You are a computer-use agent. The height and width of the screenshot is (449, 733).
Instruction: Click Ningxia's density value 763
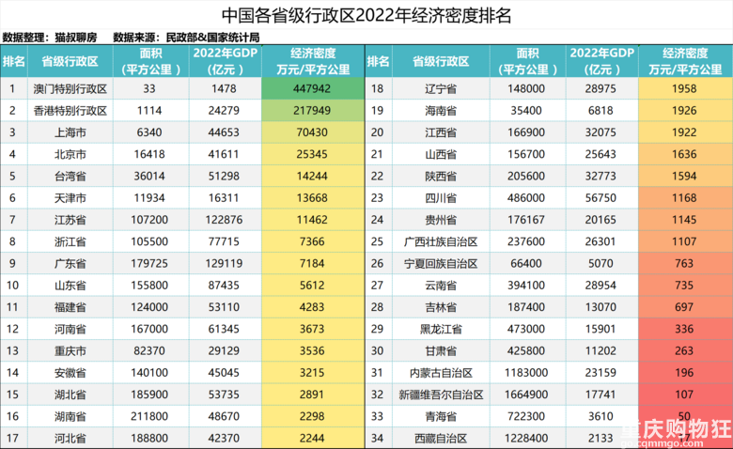click(685, 264)
